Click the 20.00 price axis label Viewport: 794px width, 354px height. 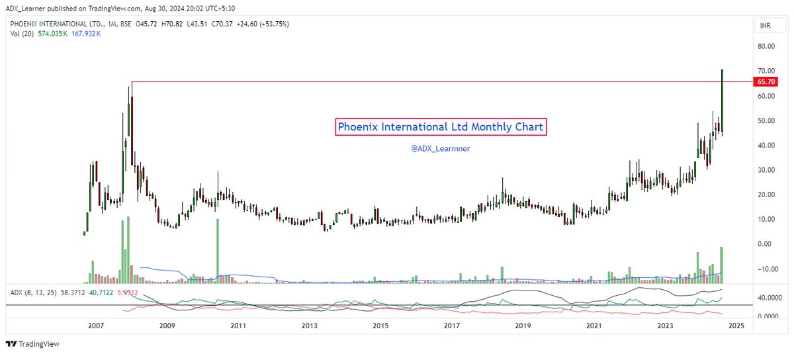click(767, 195)
